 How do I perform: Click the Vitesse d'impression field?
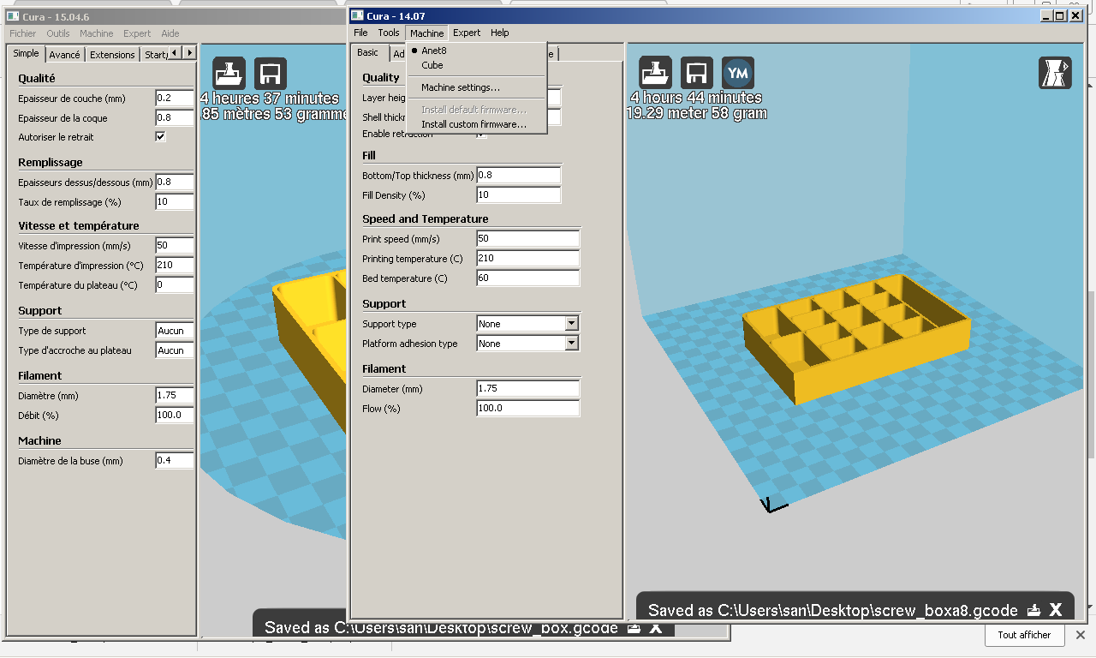[x=175, y=245]
